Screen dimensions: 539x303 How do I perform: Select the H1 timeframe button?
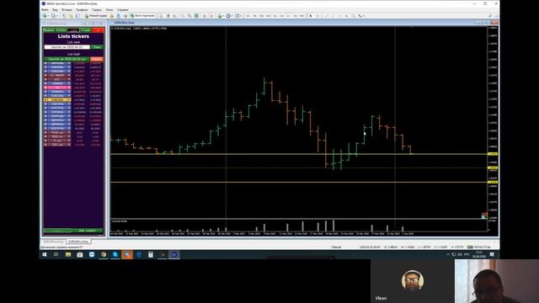point(275,16)
